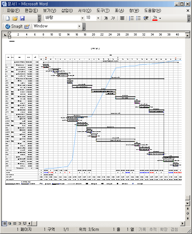This screenshot has width=192, height=234.
Task: Toggle bold formatting (가) button
Action: (106, 18)
